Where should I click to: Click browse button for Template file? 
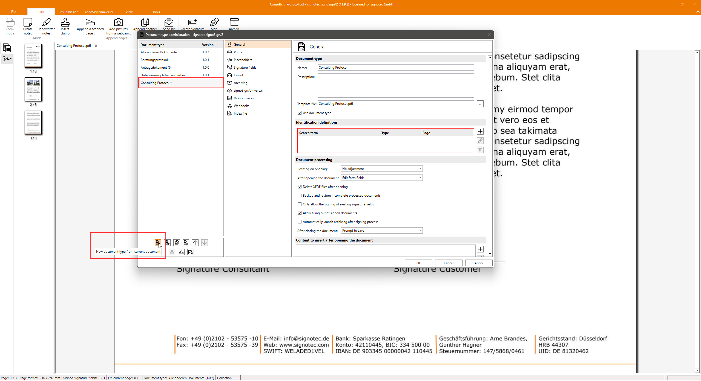tap(480, 104)
